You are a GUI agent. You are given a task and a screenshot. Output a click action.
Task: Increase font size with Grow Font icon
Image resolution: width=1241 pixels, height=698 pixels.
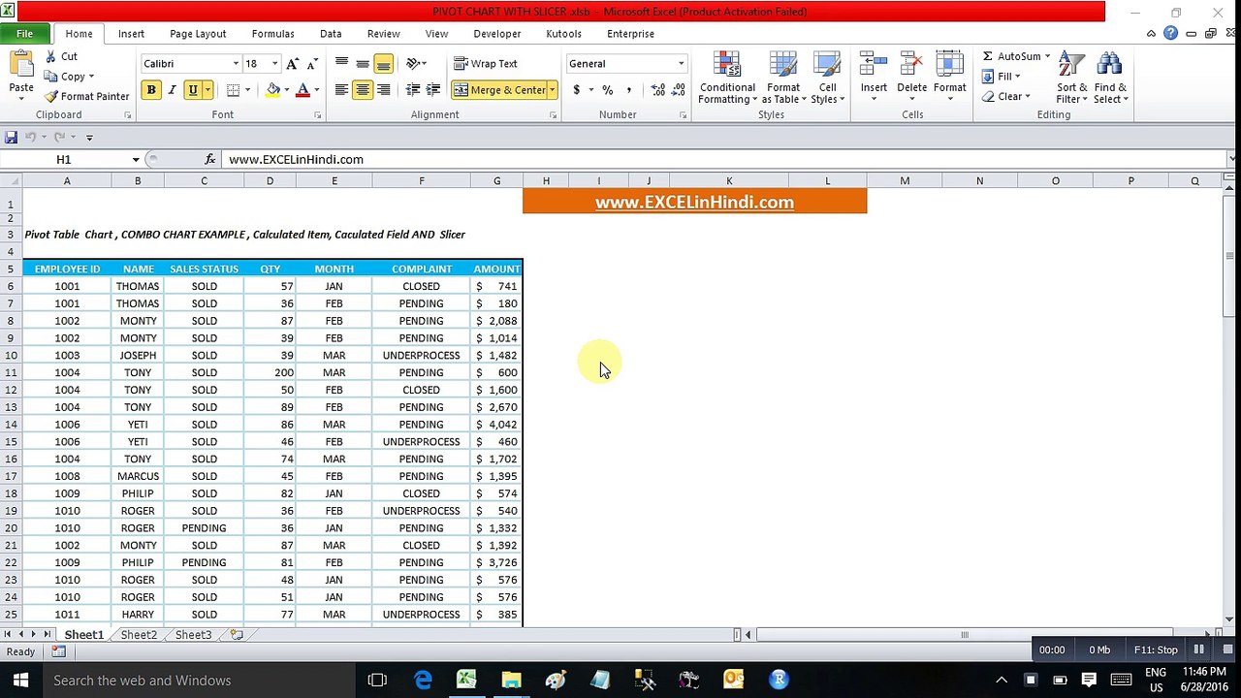[x=293, y=64]
